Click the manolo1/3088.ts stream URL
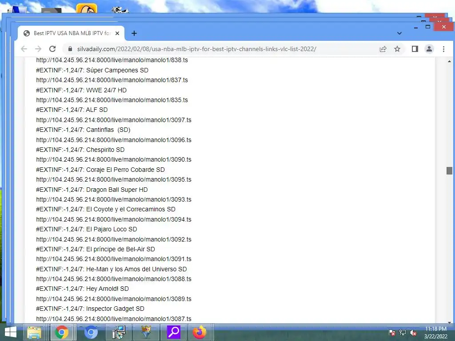The image size is (455, 341). point(114,279)
